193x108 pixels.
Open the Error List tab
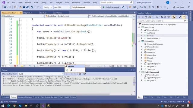point(5,97)
